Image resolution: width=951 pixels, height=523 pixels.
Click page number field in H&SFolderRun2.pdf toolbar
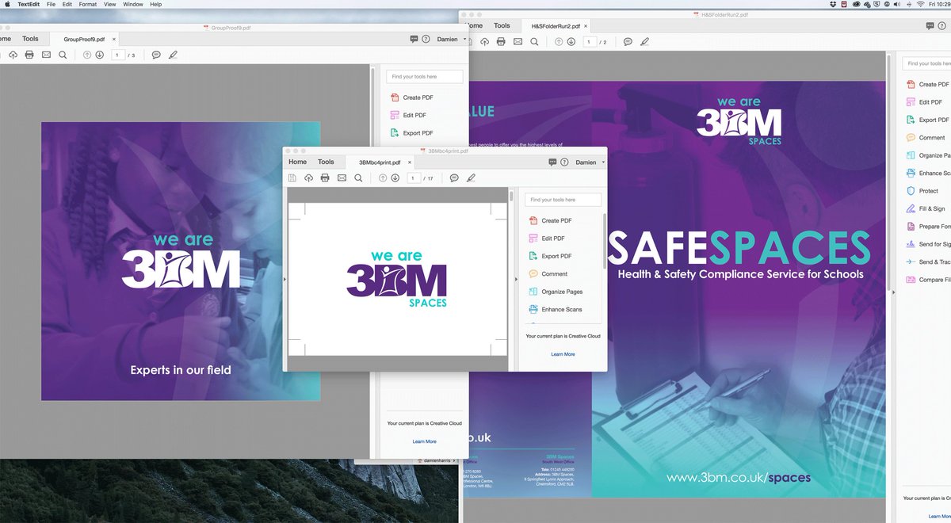[590, 41]
